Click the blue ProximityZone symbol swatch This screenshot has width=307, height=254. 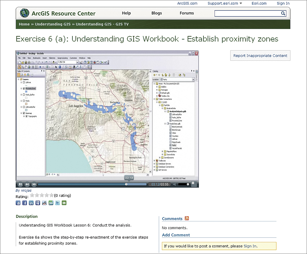click(26, 92)
